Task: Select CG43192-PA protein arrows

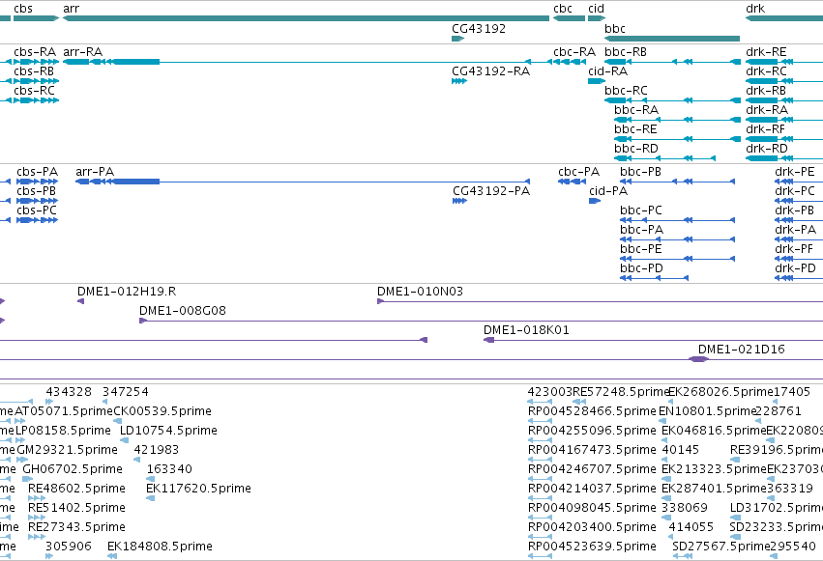Action: 459,201
